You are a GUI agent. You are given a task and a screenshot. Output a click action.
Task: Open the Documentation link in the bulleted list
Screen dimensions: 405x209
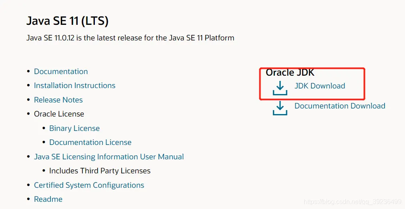pyautogui.click(x=61, y=71)
